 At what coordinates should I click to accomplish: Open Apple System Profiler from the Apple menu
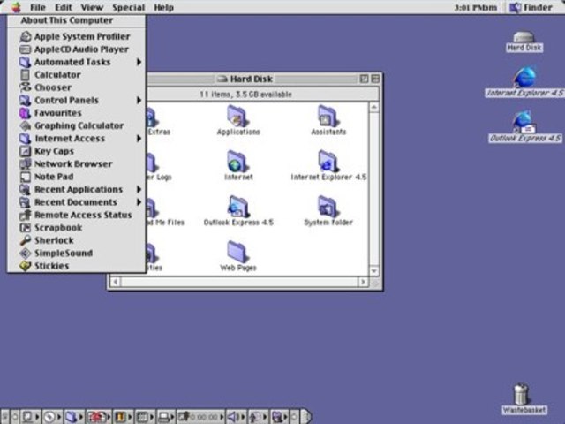[x=77, y=36]
